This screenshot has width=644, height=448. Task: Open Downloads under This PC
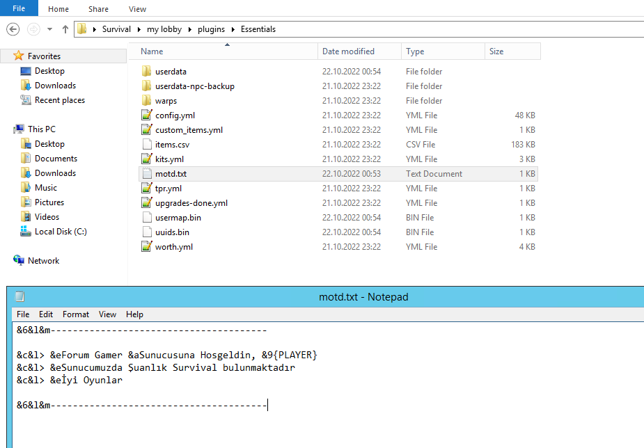pos(55,173)
